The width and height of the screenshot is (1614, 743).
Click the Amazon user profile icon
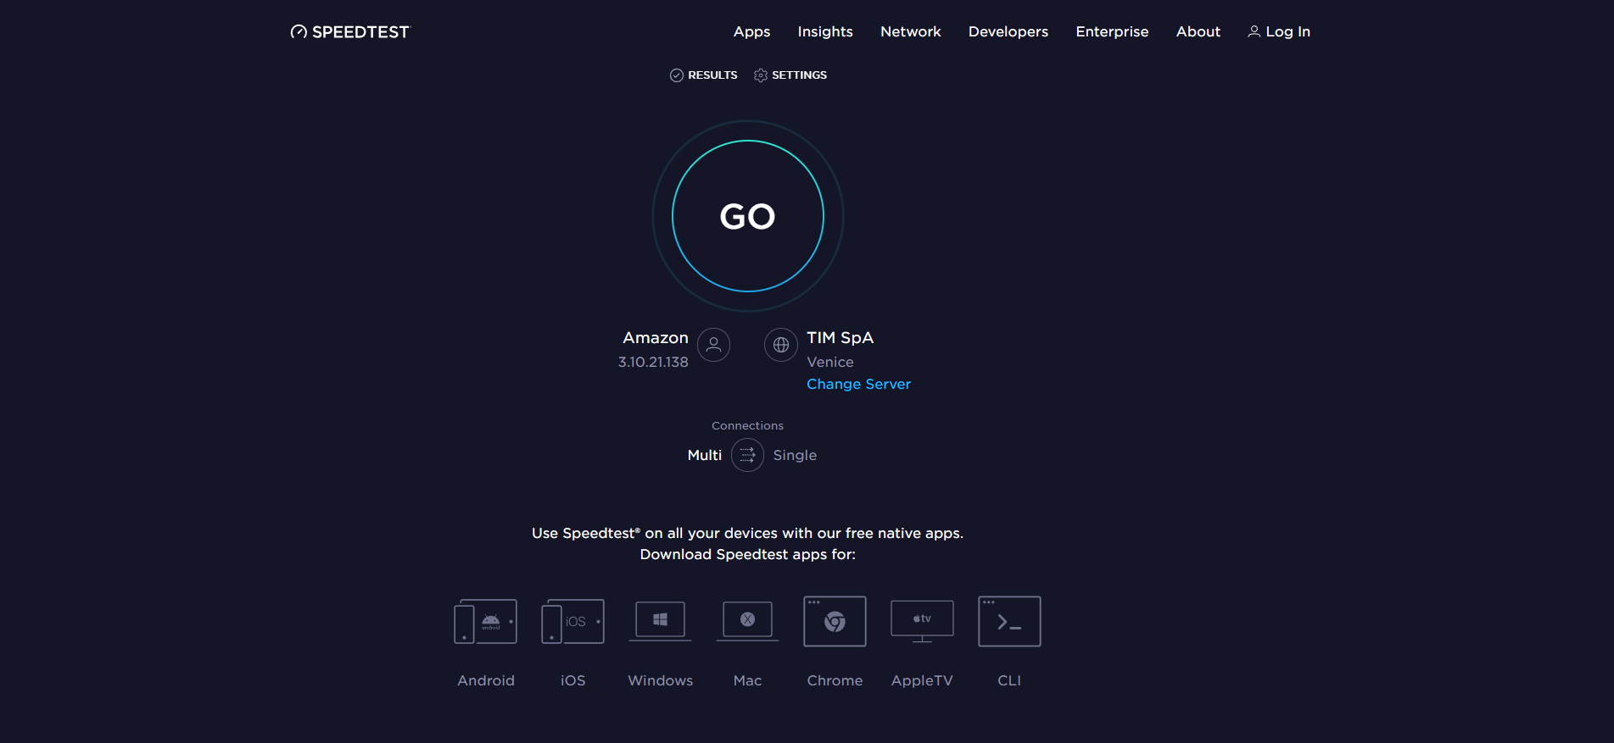(x=713, y=345)
